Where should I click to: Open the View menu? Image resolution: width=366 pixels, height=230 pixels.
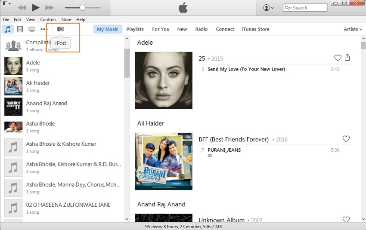coord(30,20)
